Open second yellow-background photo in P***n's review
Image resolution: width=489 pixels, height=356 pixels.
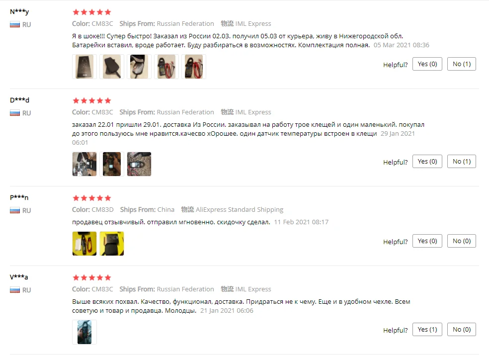pos(112,244)
